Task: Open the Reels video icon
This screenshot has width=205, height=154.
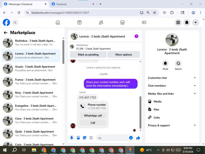Action: [80, 23]
